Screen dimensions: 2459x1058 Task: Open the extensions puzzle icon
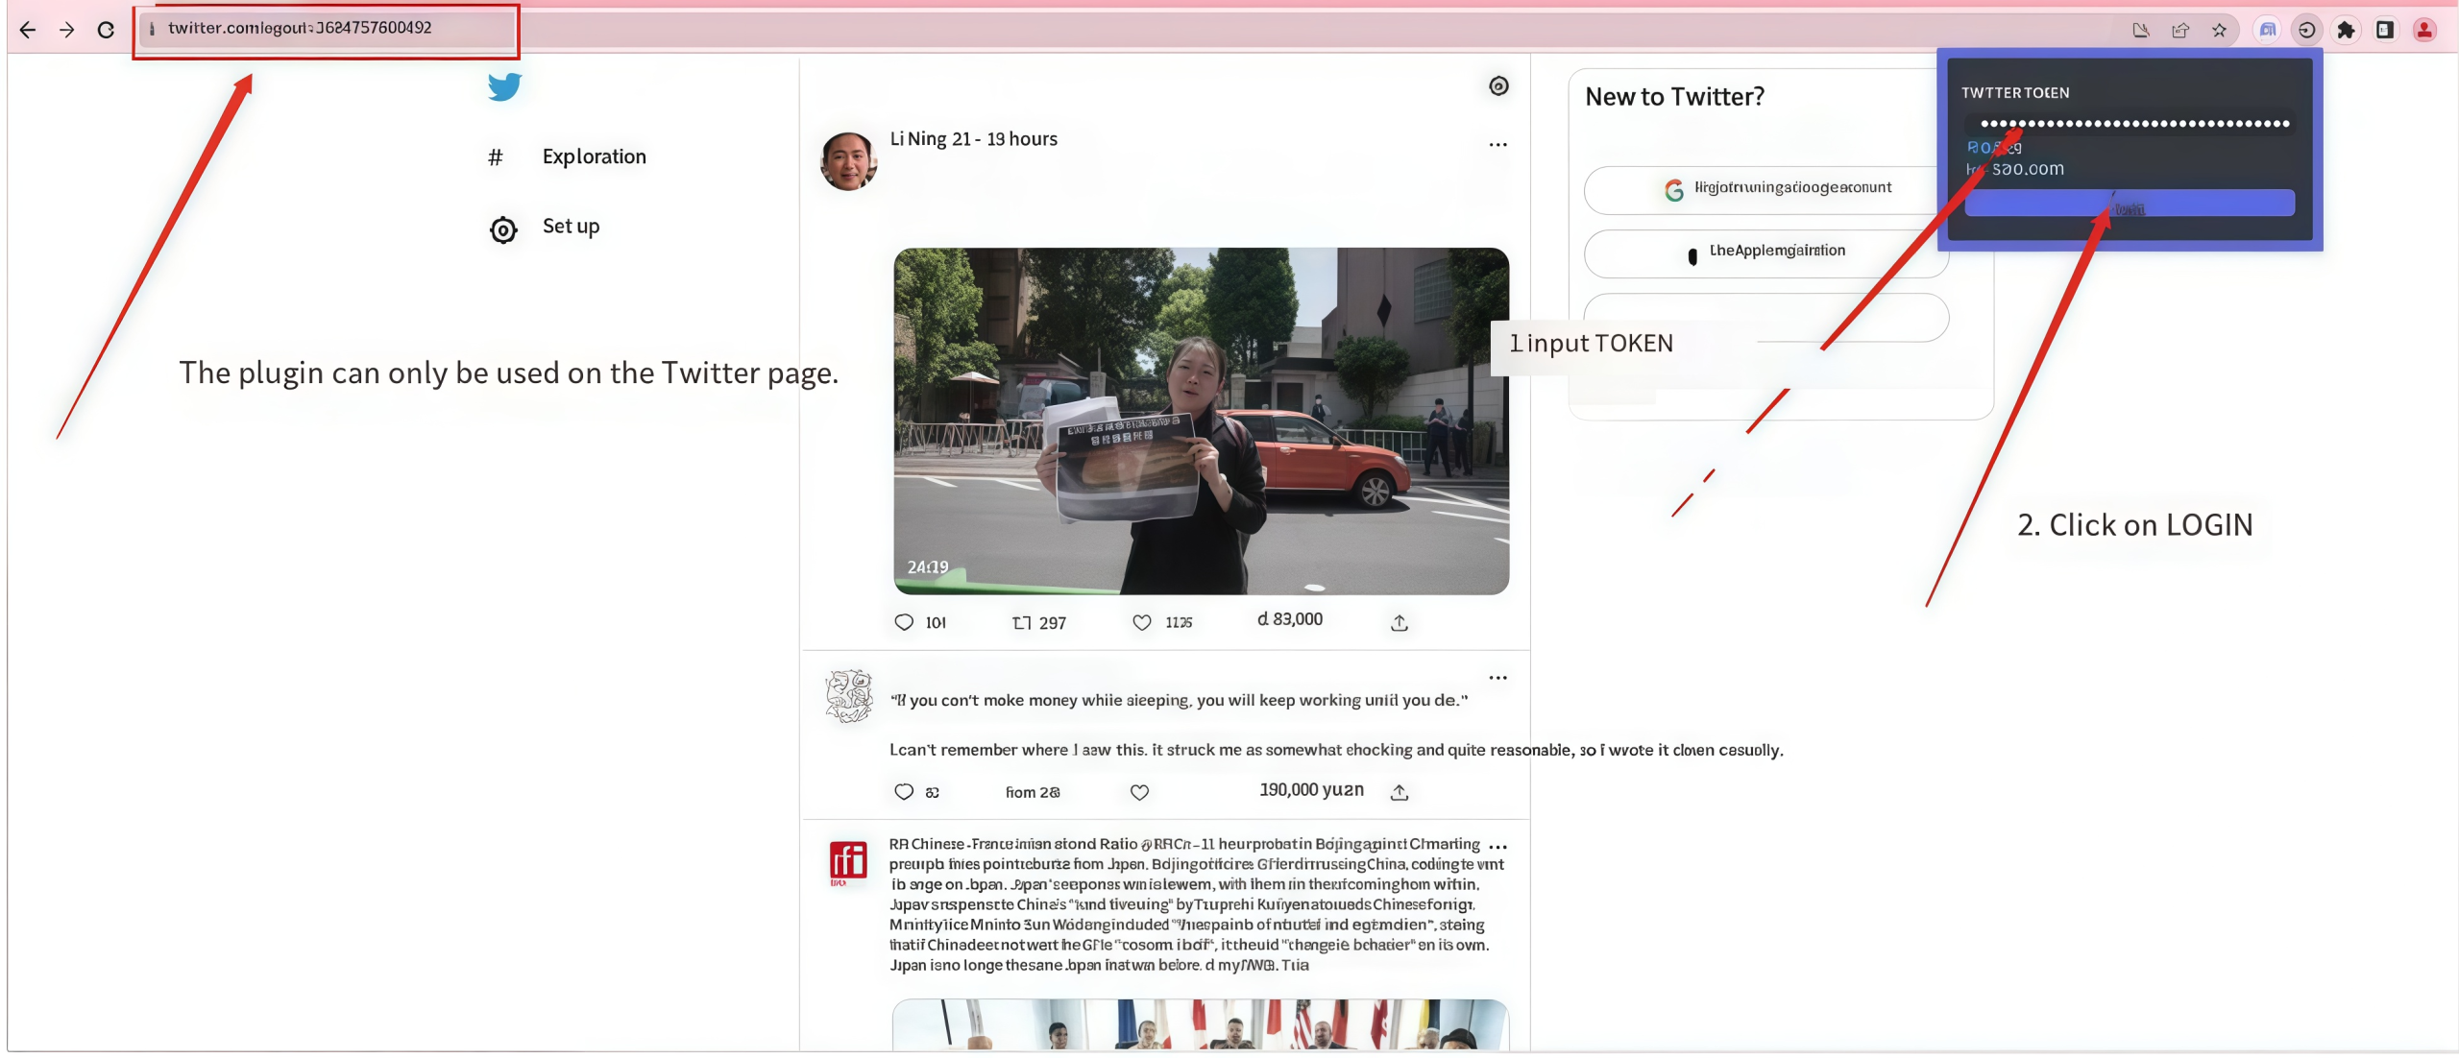click(x=2346, y=30)
